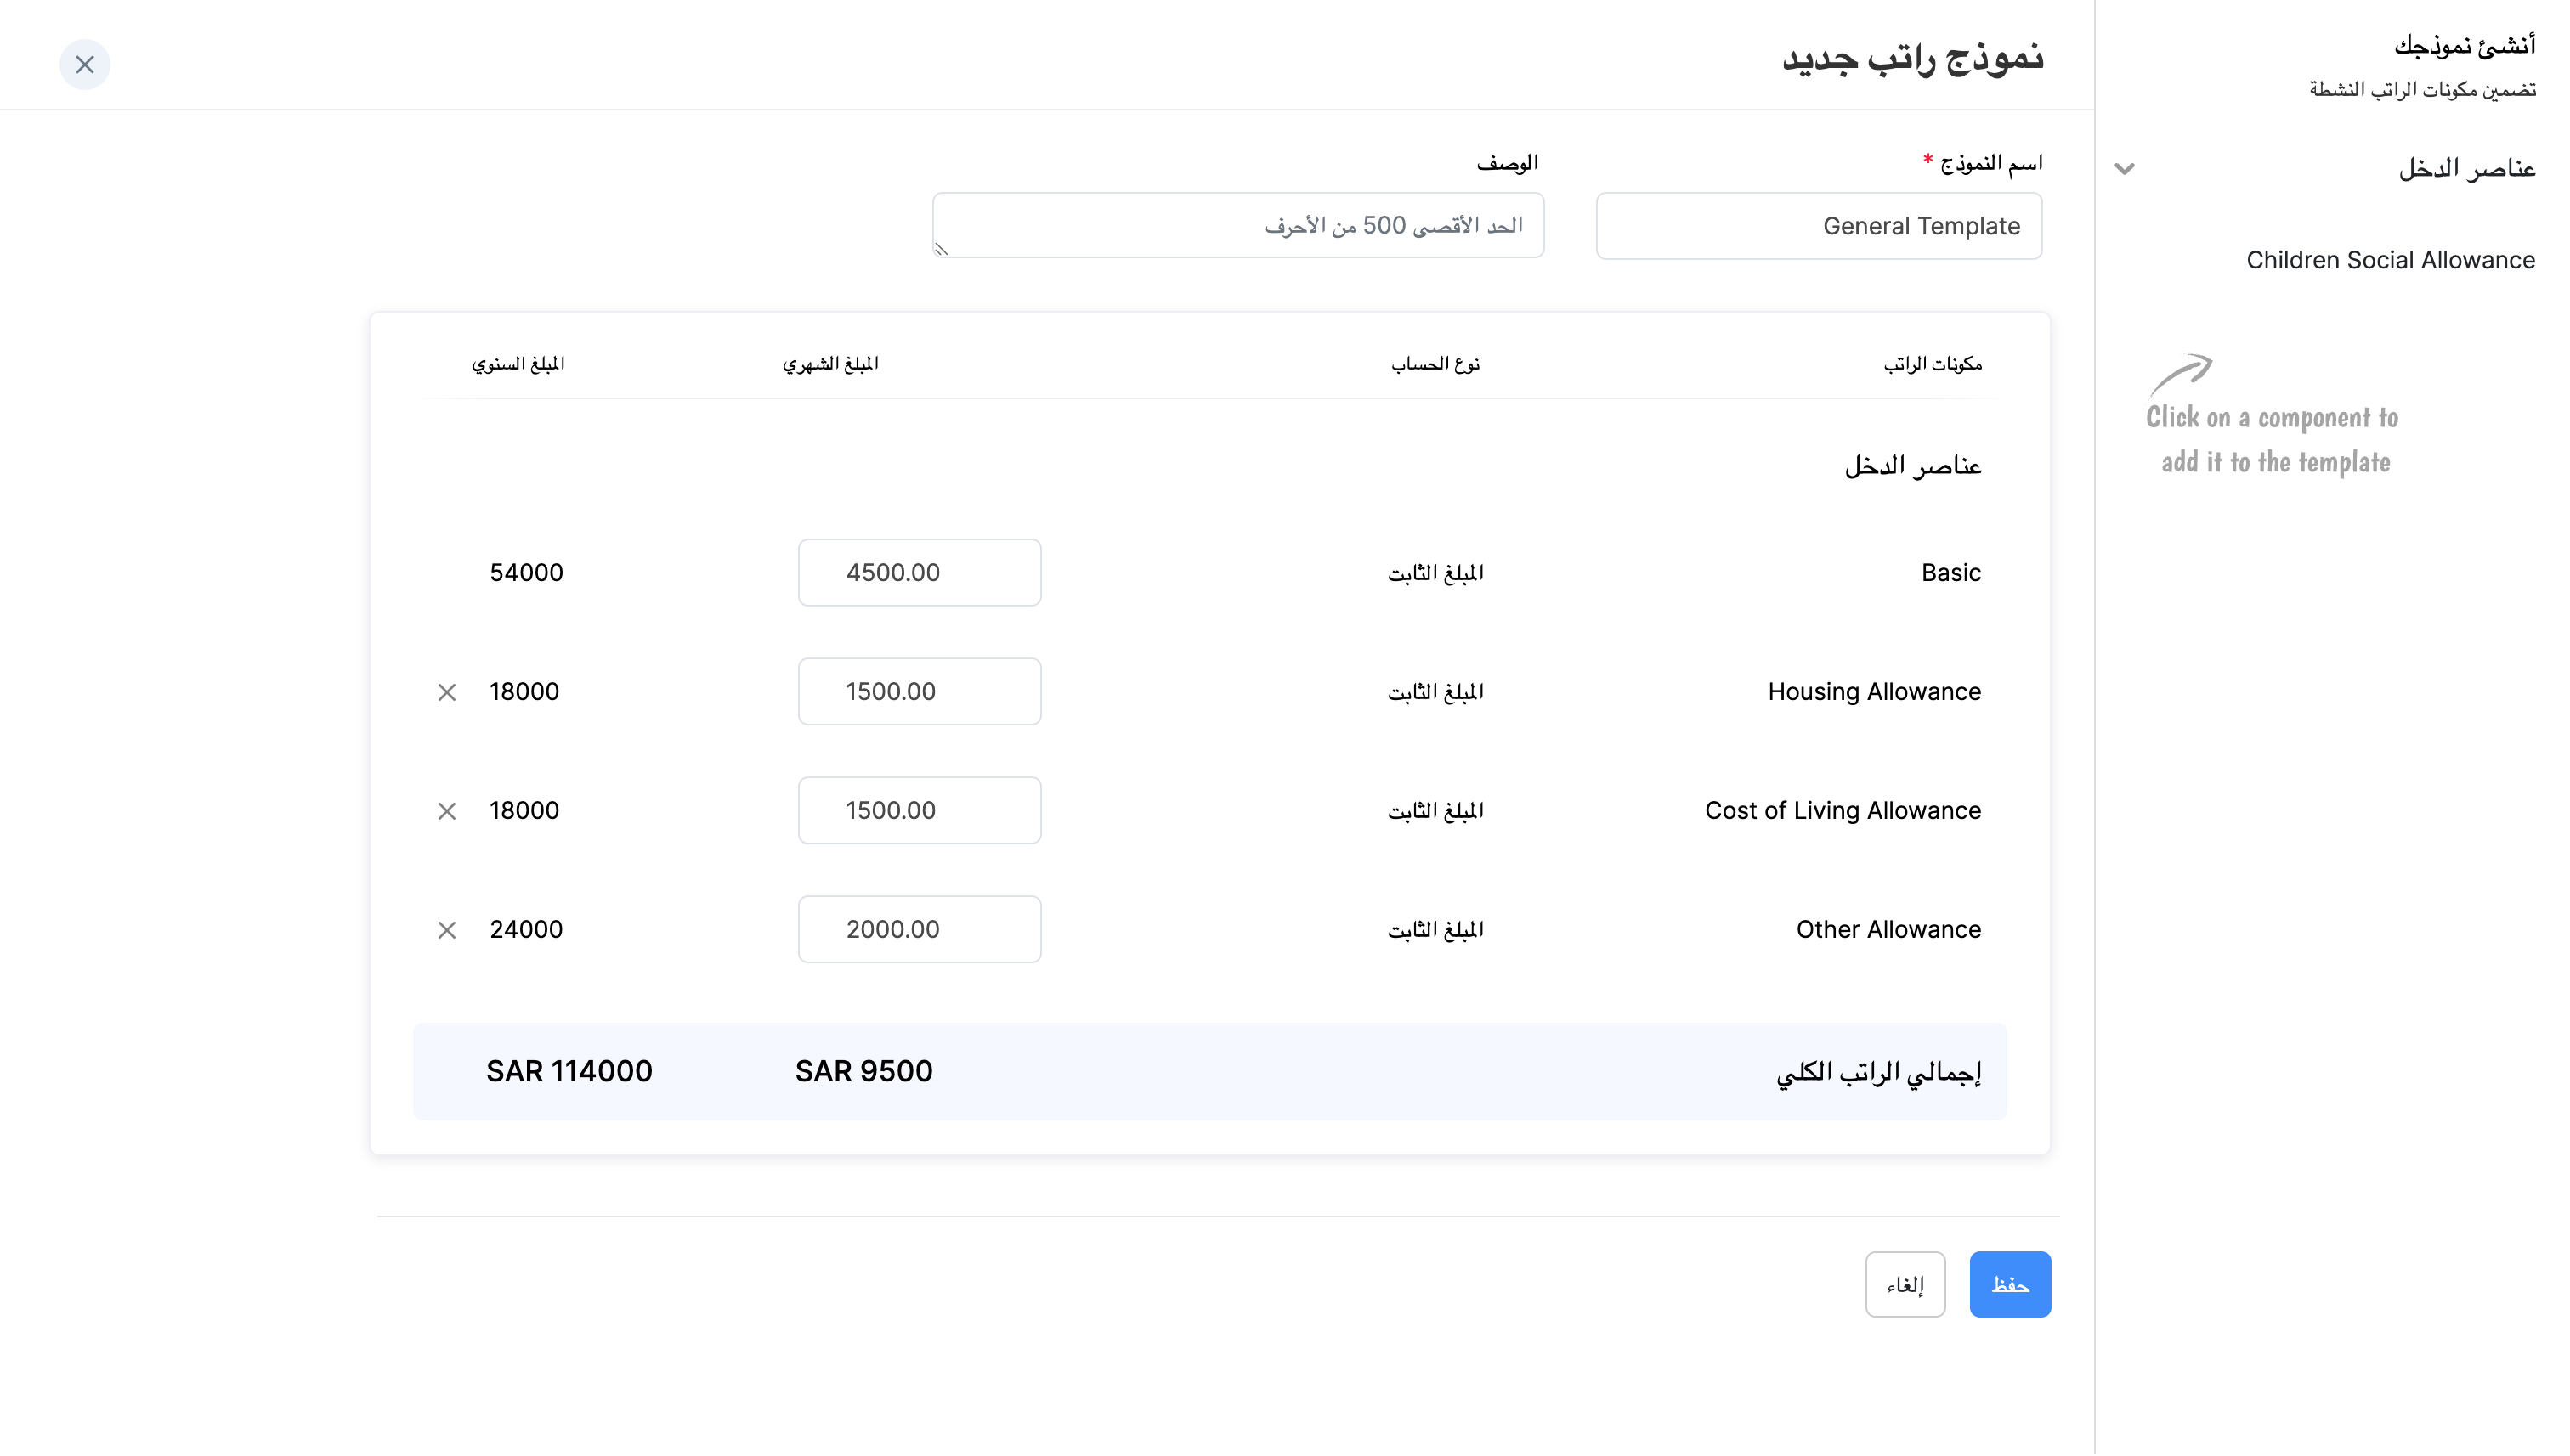The image size is (2570, 1456).
Task: Edit the Other Allowance monthly amount 2000.00
Action: click(x=920, y=929)
